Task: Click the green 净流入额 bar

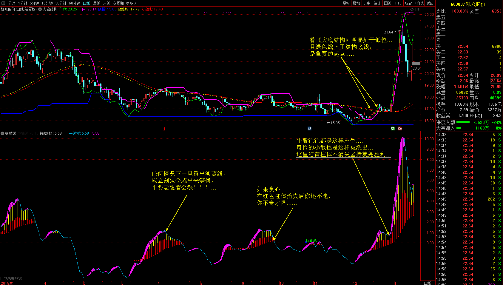Action: [463, 122]
